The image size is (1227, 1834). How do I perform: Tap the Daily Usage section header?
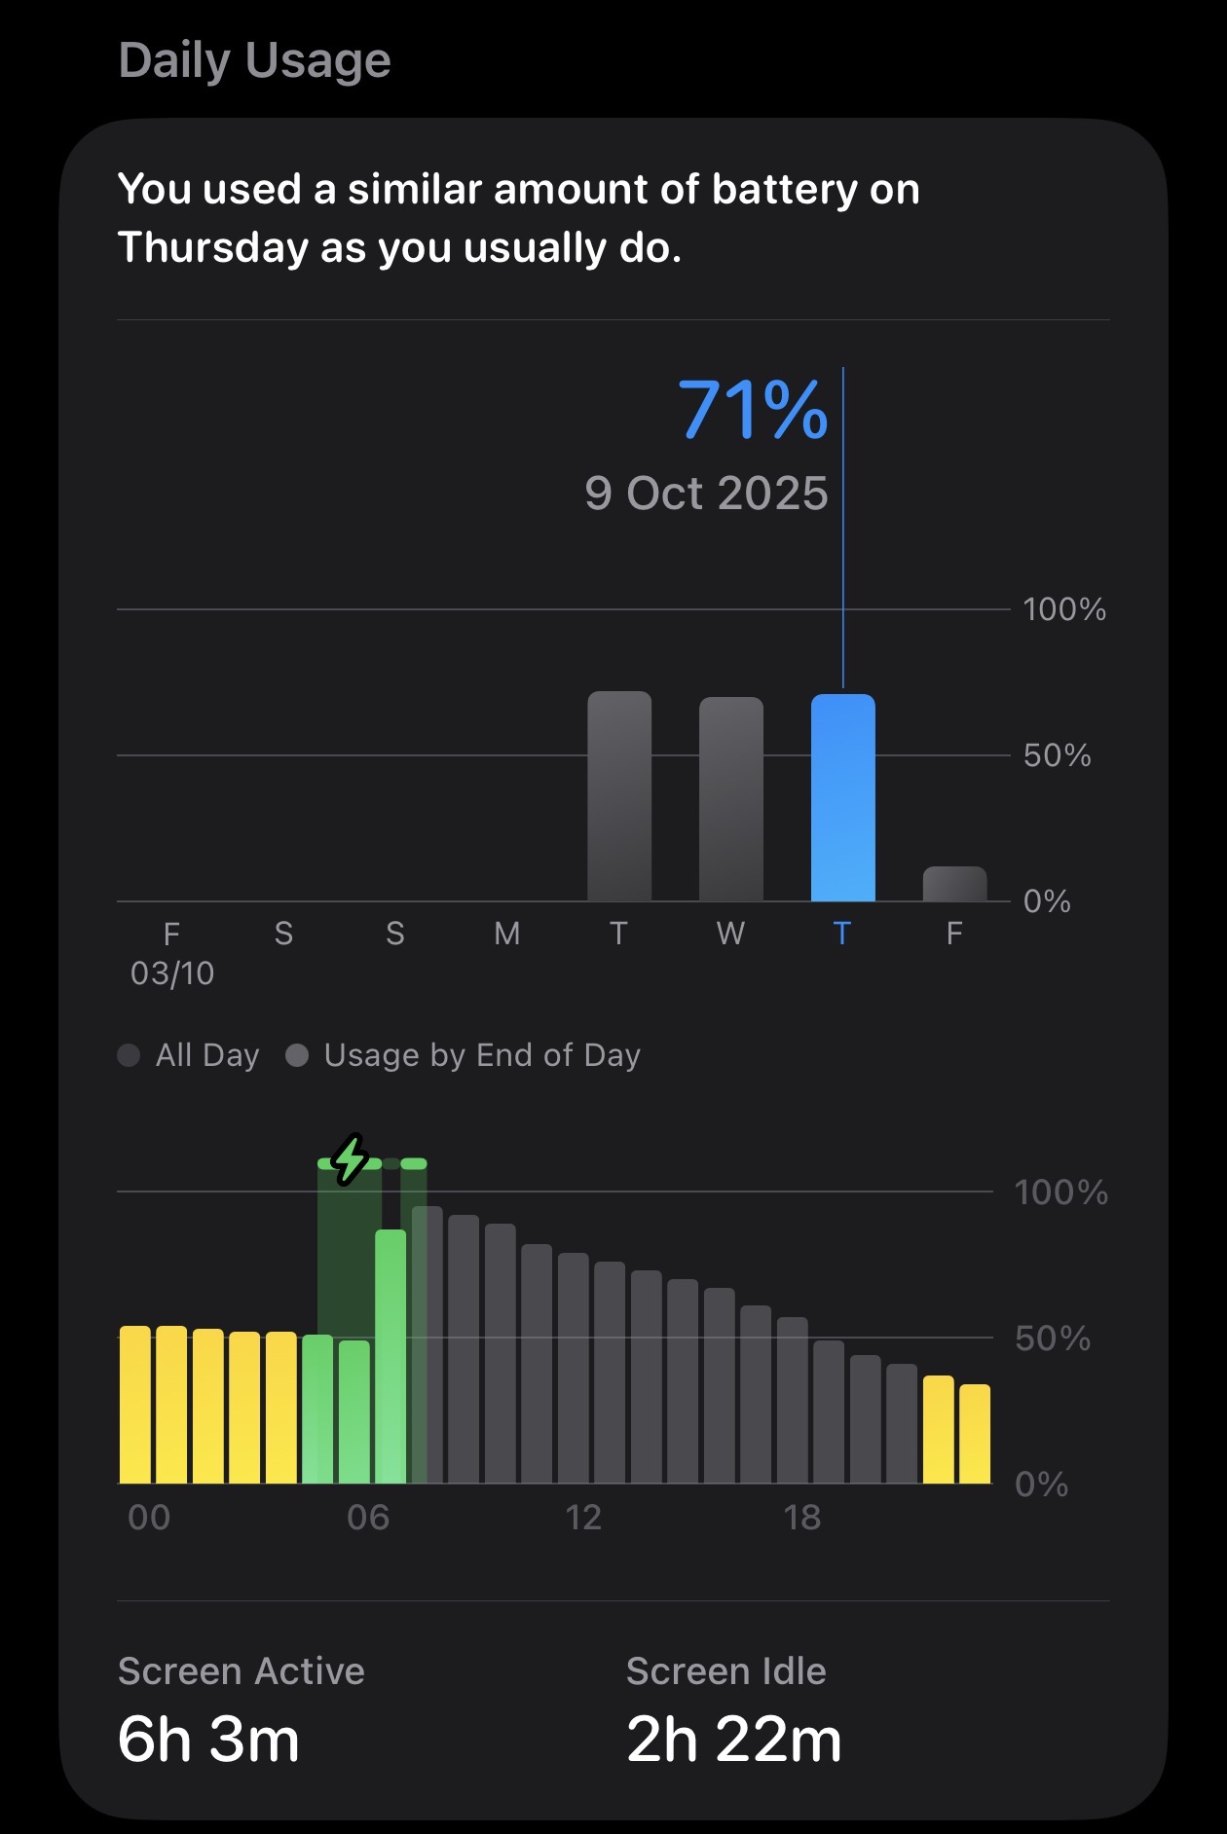coord(255,60)
